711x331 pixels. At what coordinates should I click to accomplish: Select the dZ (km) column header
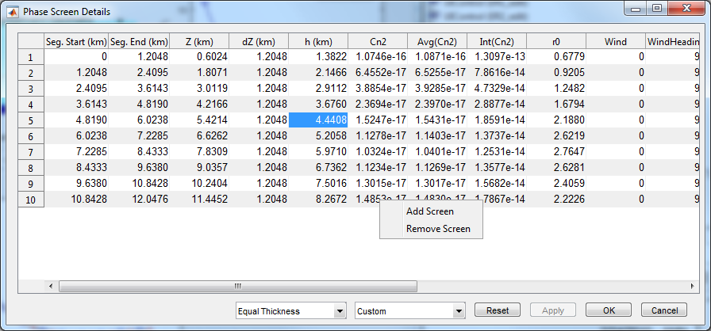click(x=259, y=42)
